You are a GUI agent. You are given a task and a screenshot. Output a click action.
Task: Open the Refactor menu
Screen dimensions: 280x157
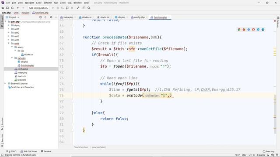coord(48,3)
